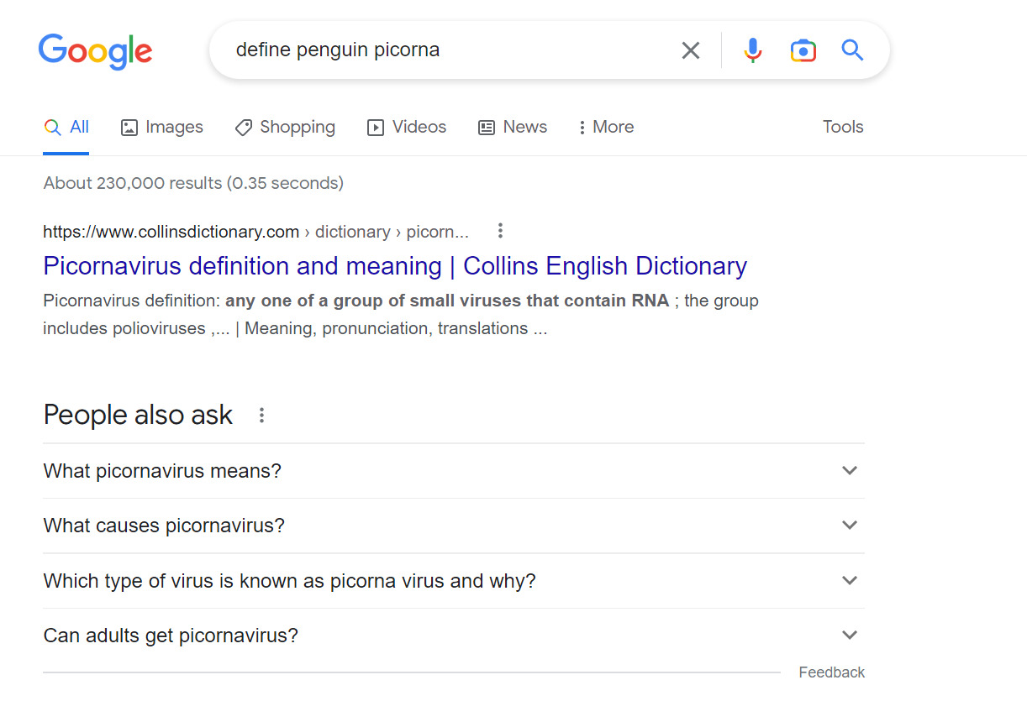Click the blue magnifier search button
1027x701 pixels.
coord(852,50)
